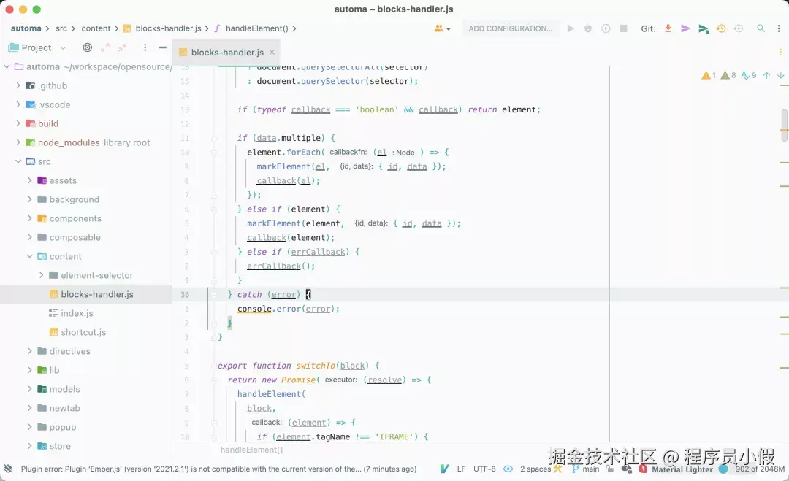
Task: Expand the element-selector folder
Action: pyautogui.click(x=41, y=275)
